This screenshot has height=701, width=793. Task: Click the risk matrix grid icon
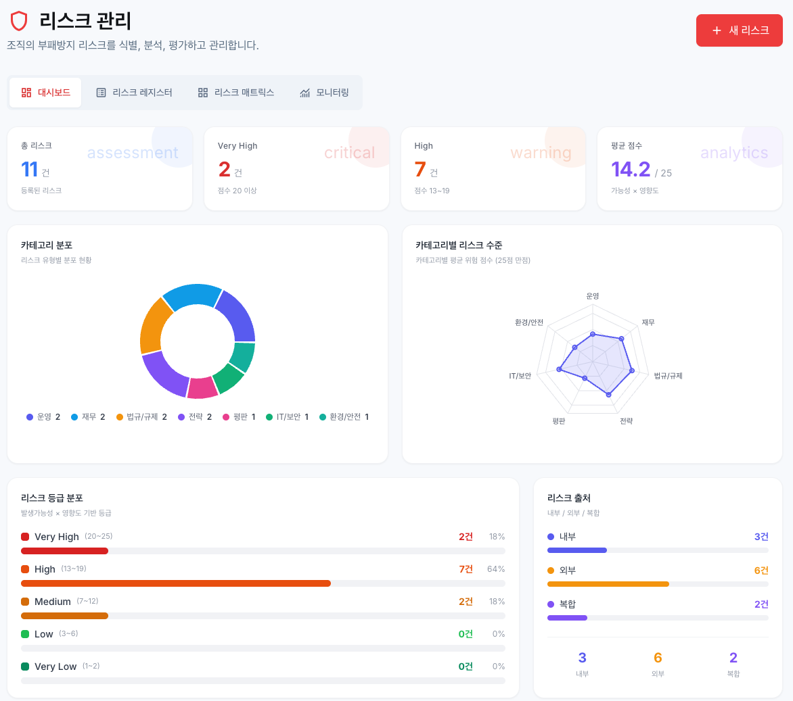(203, 93)
